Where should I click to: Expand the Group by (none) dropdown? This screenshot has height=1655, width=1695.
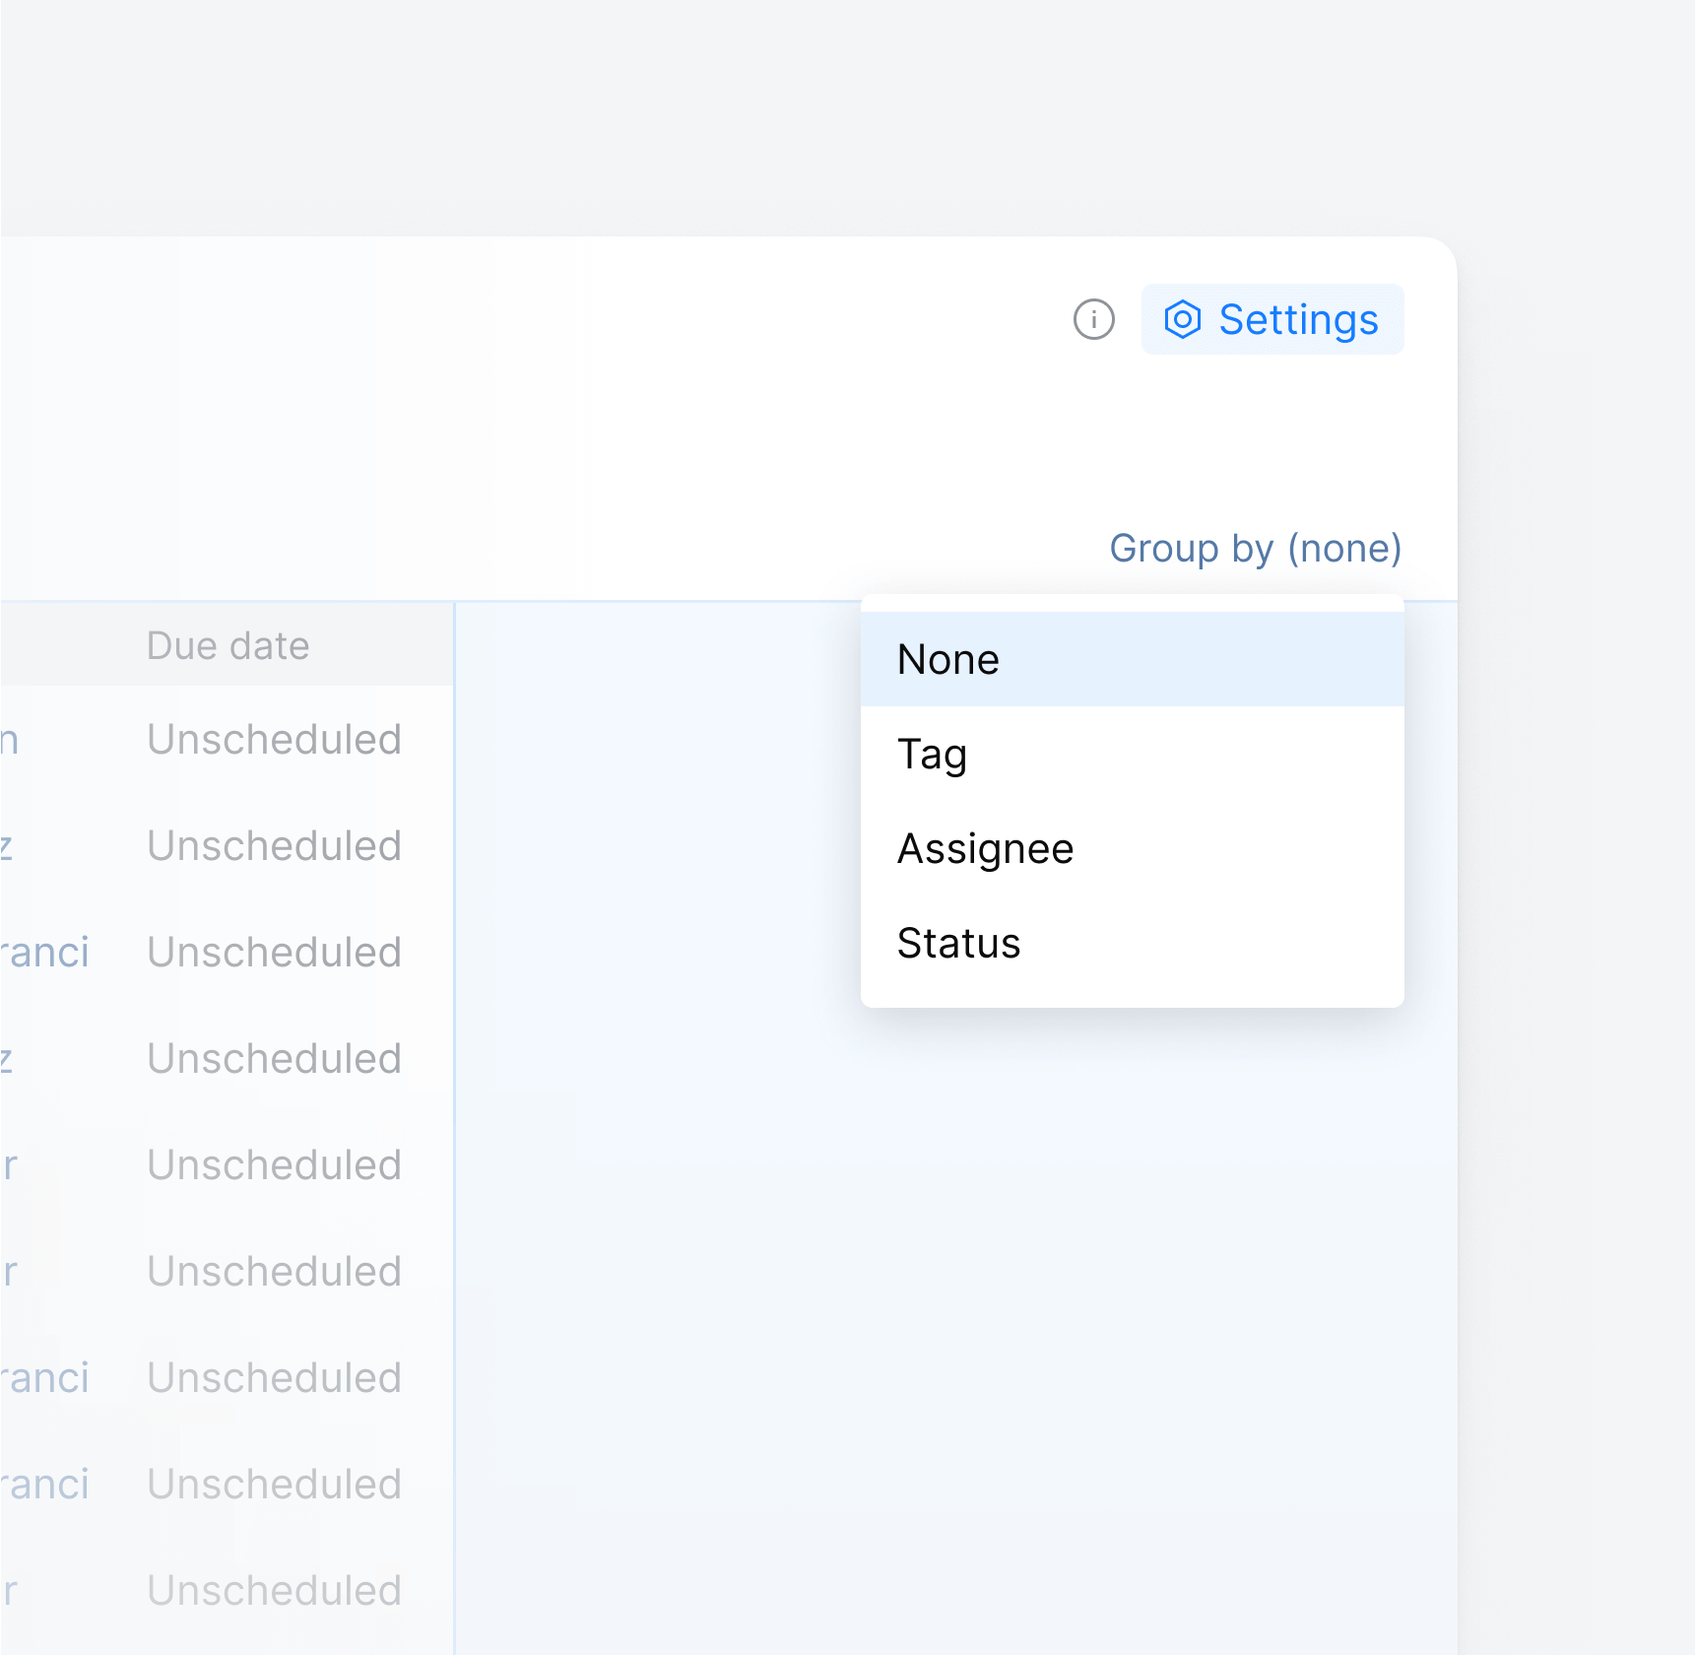pyautogui.click(x=1255, y=549)
